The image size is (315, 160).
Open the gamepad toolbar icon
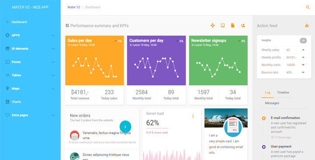pyautogui.click(x=213, y=25)
